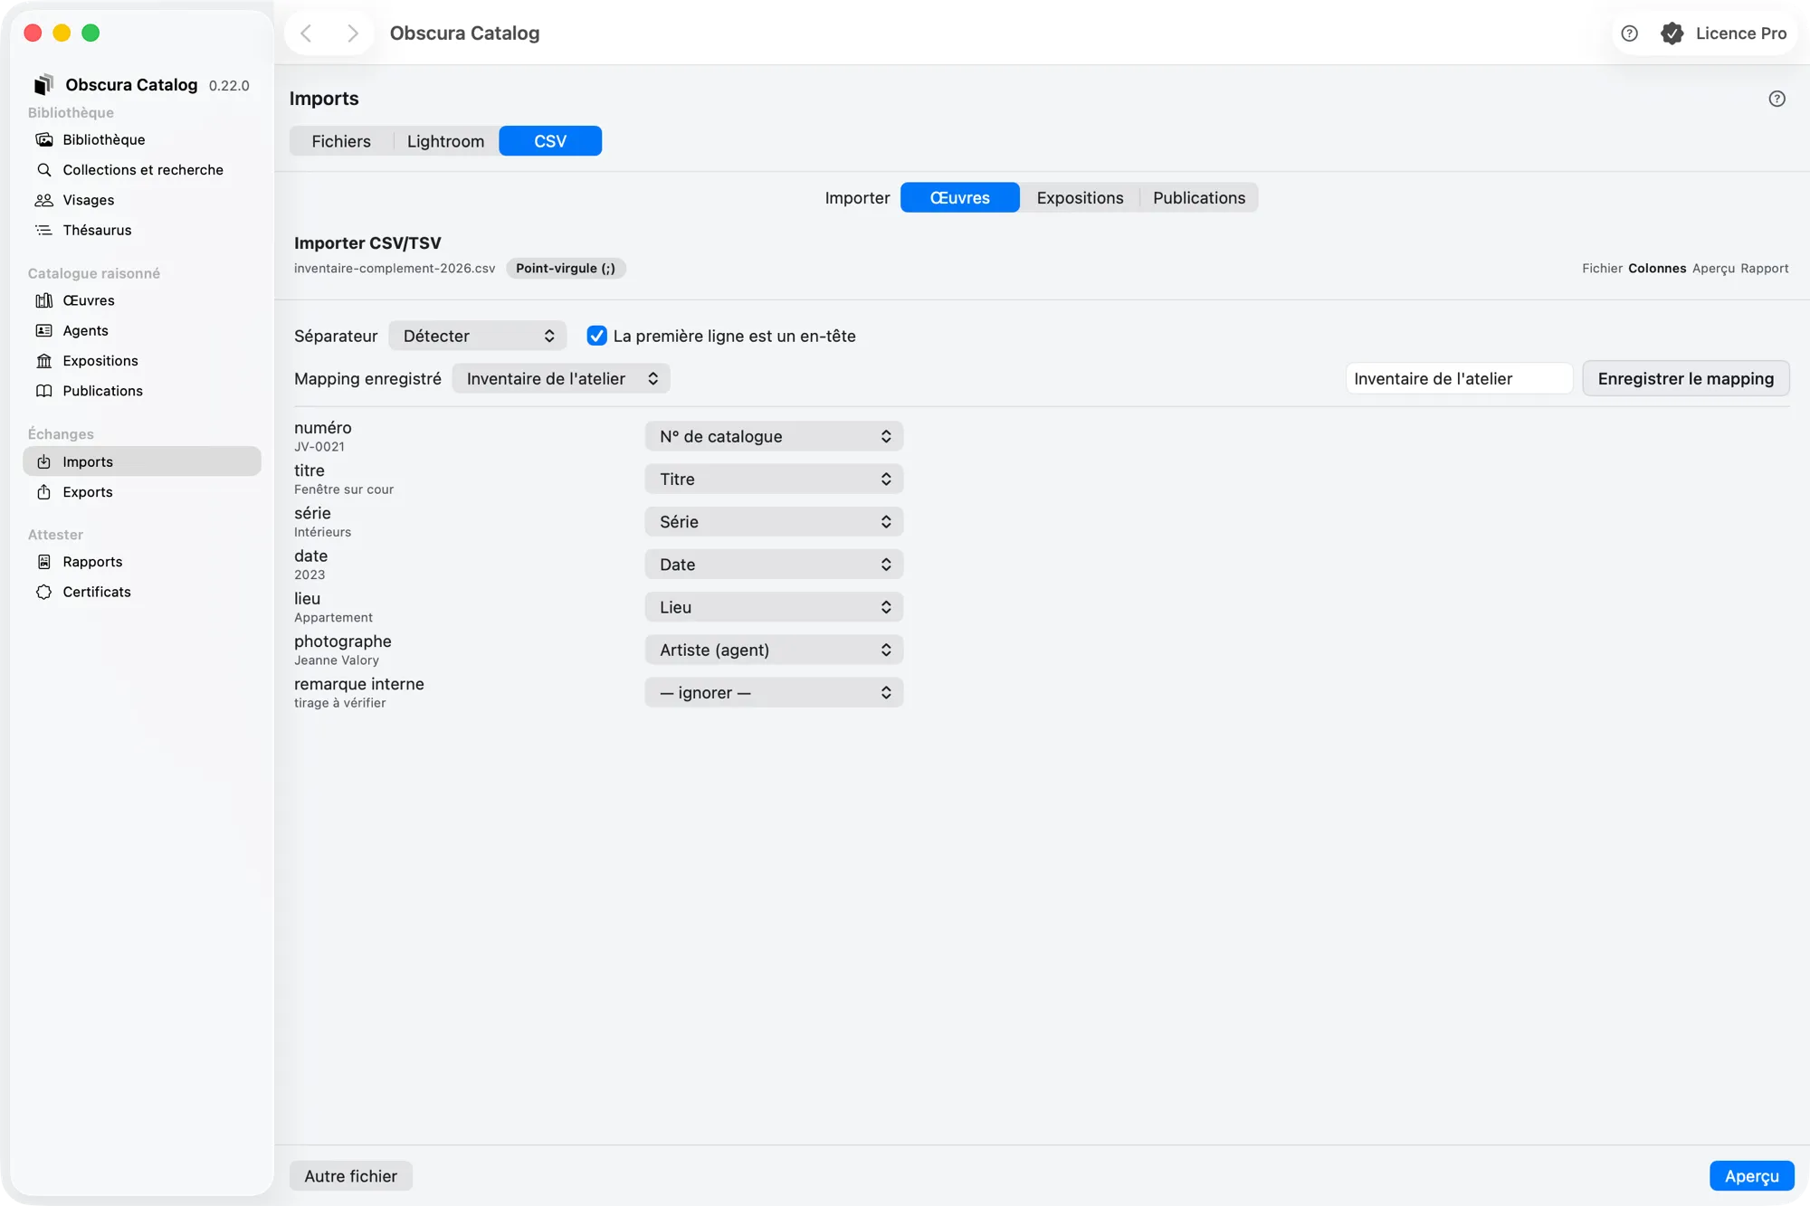1810x1206 pixels.
Task: Change the série column mapping dropdown
Action: pos(774,521)
